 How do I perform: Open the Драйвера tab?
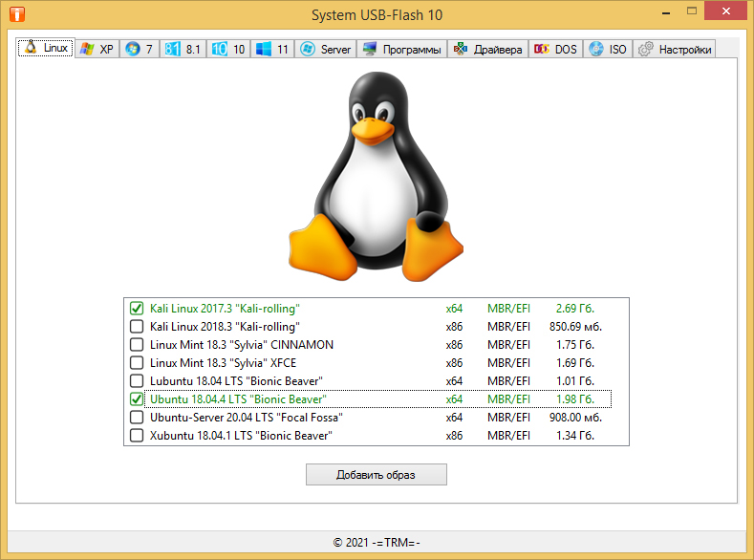tap(488, 49)
